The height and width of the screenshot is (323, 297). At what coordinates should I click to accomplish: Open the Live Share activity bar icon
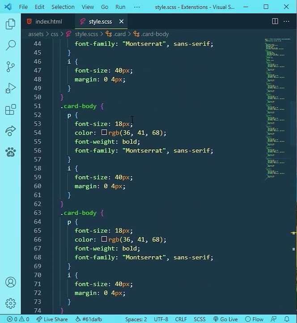click(x=10, y=131)
